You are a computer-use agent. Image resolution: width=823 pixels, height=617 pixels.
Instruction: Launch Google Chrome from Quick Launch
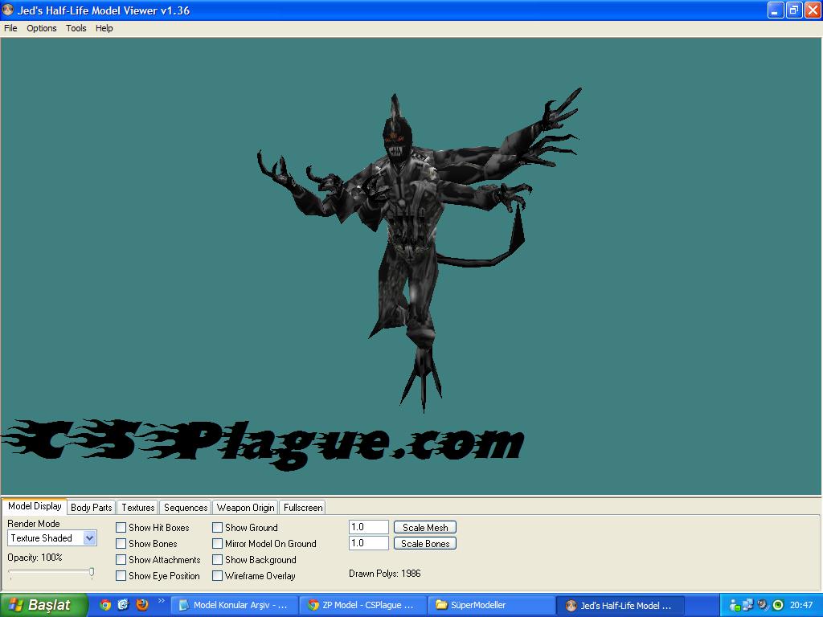(105, 605)
